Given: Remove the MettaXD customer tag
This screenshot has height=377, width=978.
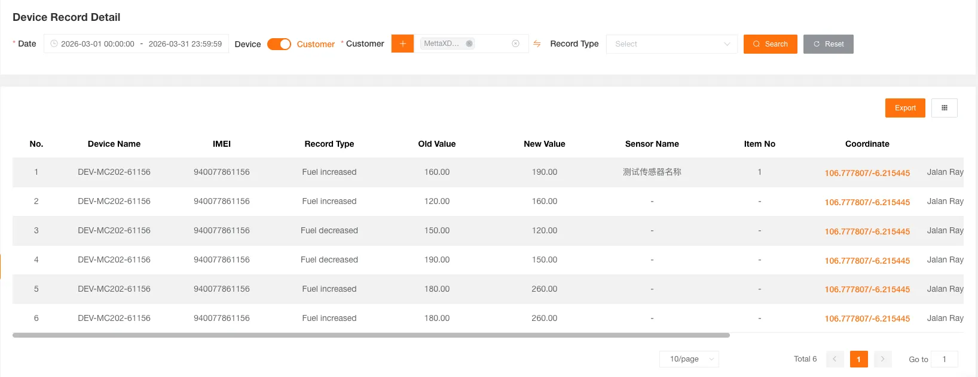Looking at the screenshot, I should pyautogui.click(x=469, y=44).
